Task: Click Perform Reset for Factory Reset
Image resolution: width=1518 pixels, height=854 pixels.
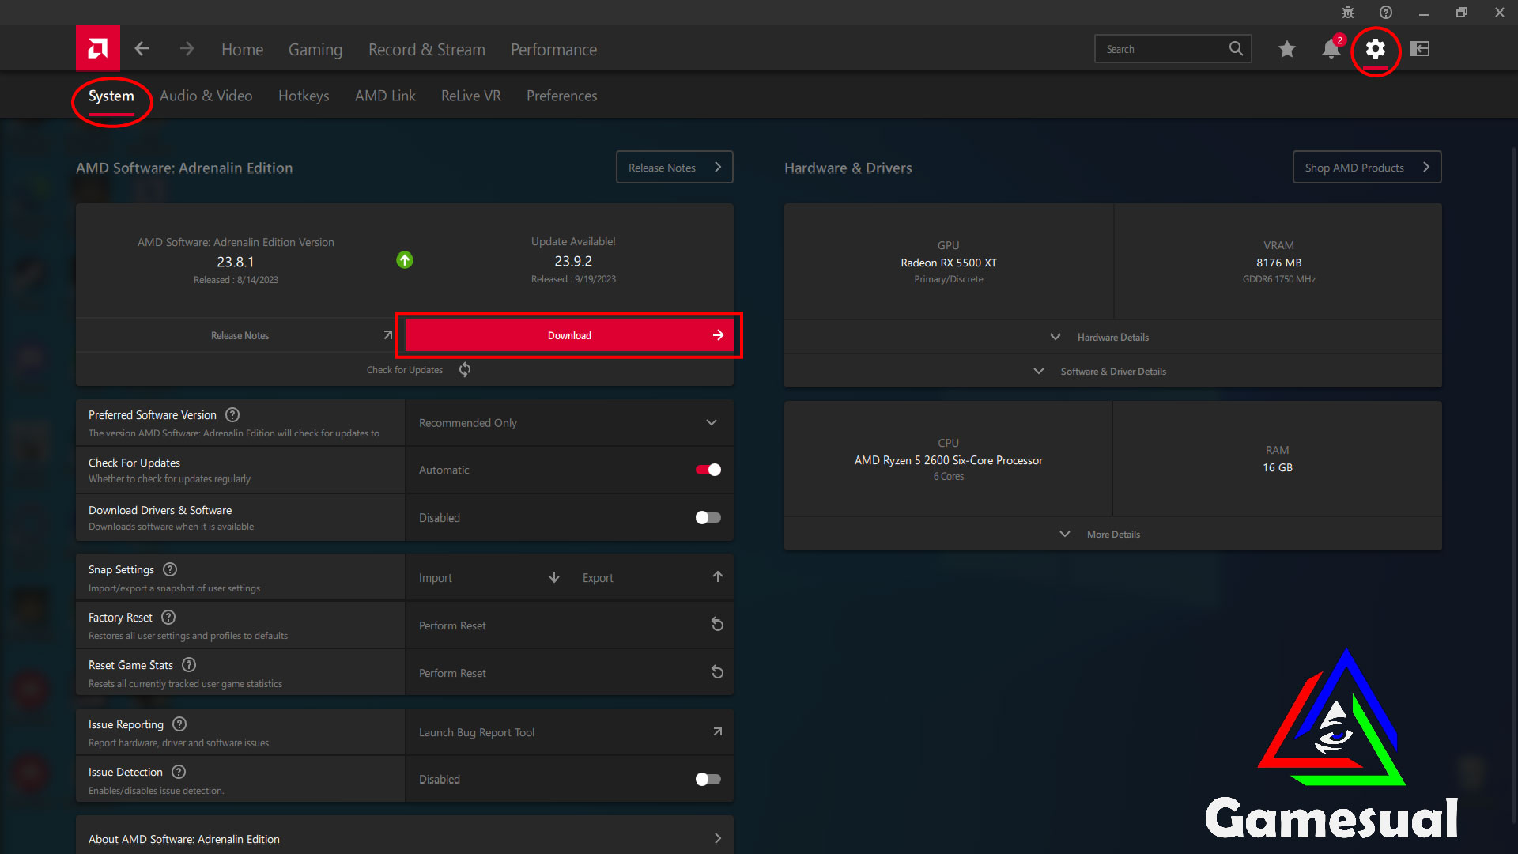Action: pyautogui.click(x=452, y=625)
